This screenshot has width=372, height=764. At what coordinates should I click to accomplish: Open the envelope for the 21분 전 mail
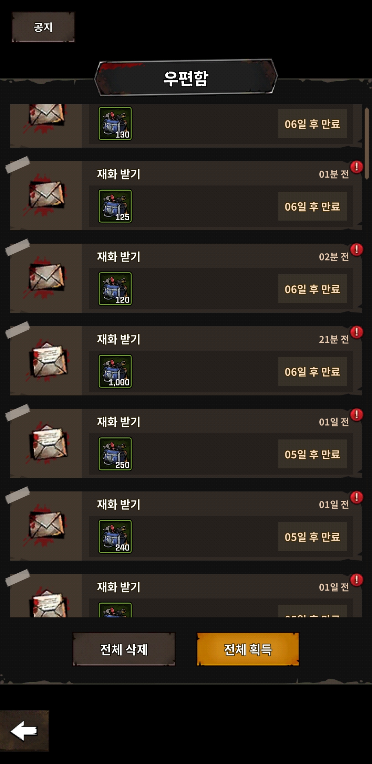[48, 360]
